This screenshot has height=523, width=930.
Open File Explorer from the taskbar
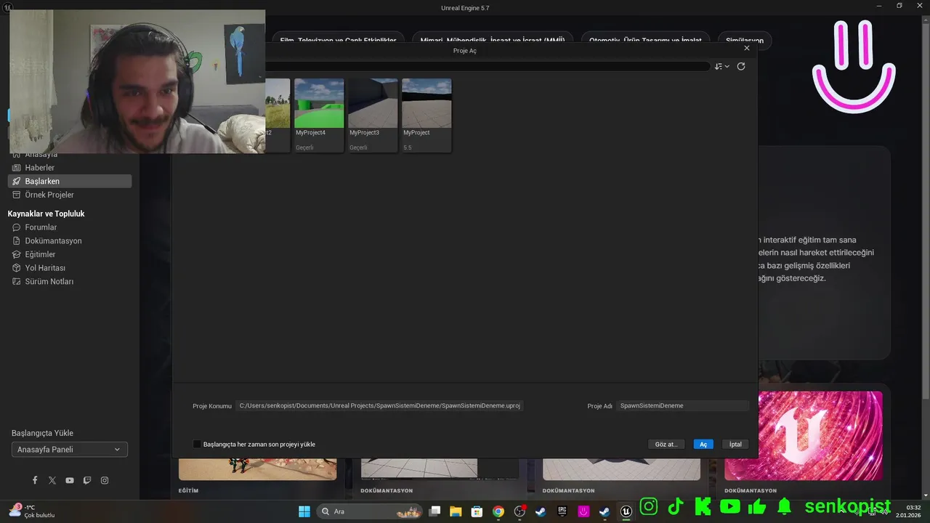point(456,511)
